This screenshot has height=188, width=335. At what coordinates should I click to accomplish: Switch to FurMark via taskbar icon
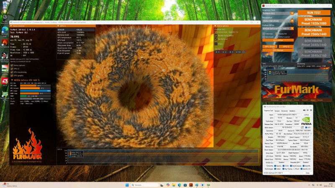[x=191, y=185]
